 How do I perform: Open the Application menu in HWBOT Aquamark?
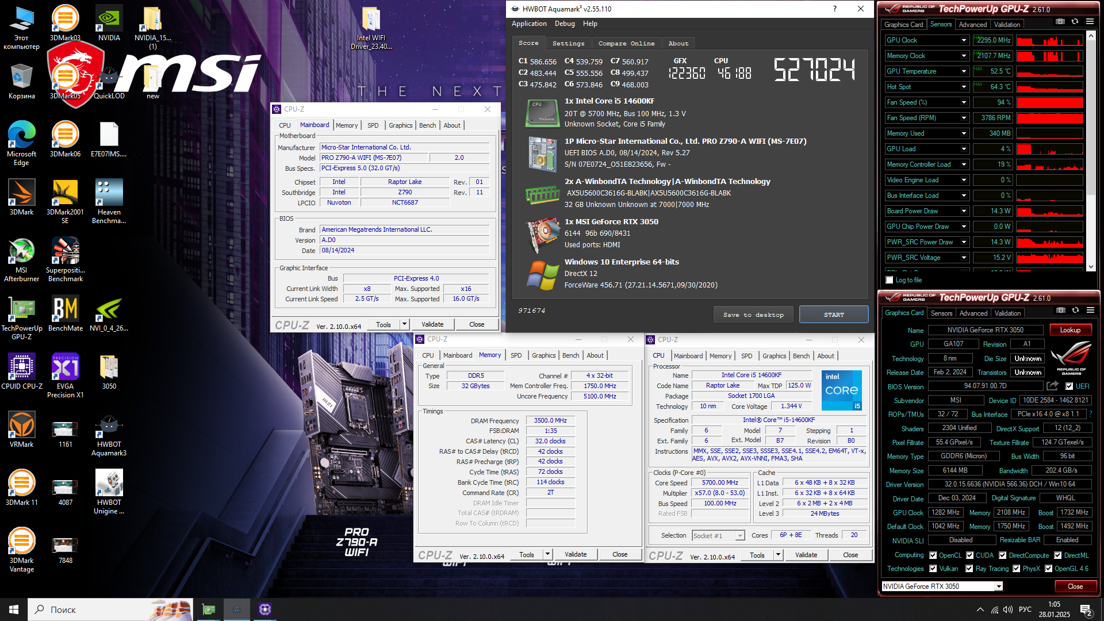coord(529,24)
